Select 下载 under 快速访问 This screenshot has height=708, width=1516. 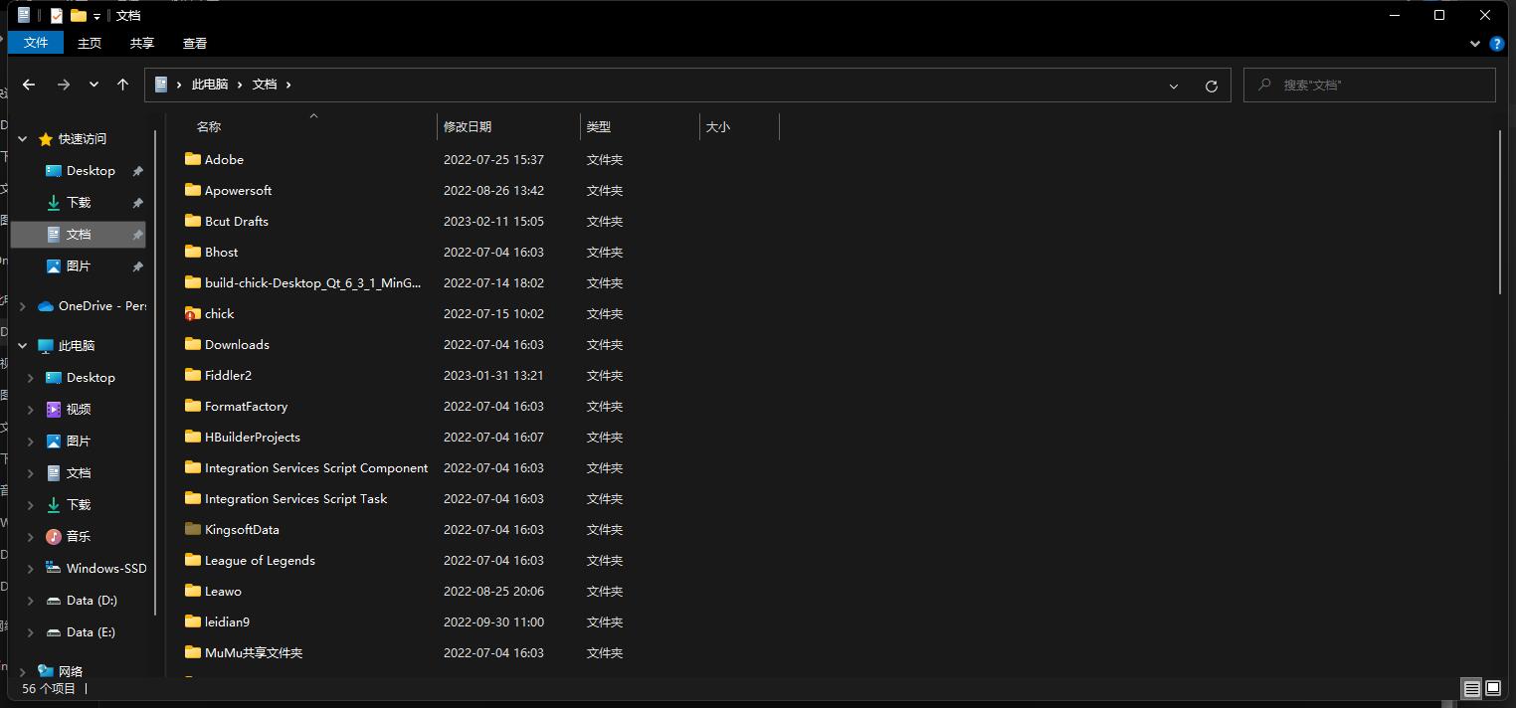78,203
